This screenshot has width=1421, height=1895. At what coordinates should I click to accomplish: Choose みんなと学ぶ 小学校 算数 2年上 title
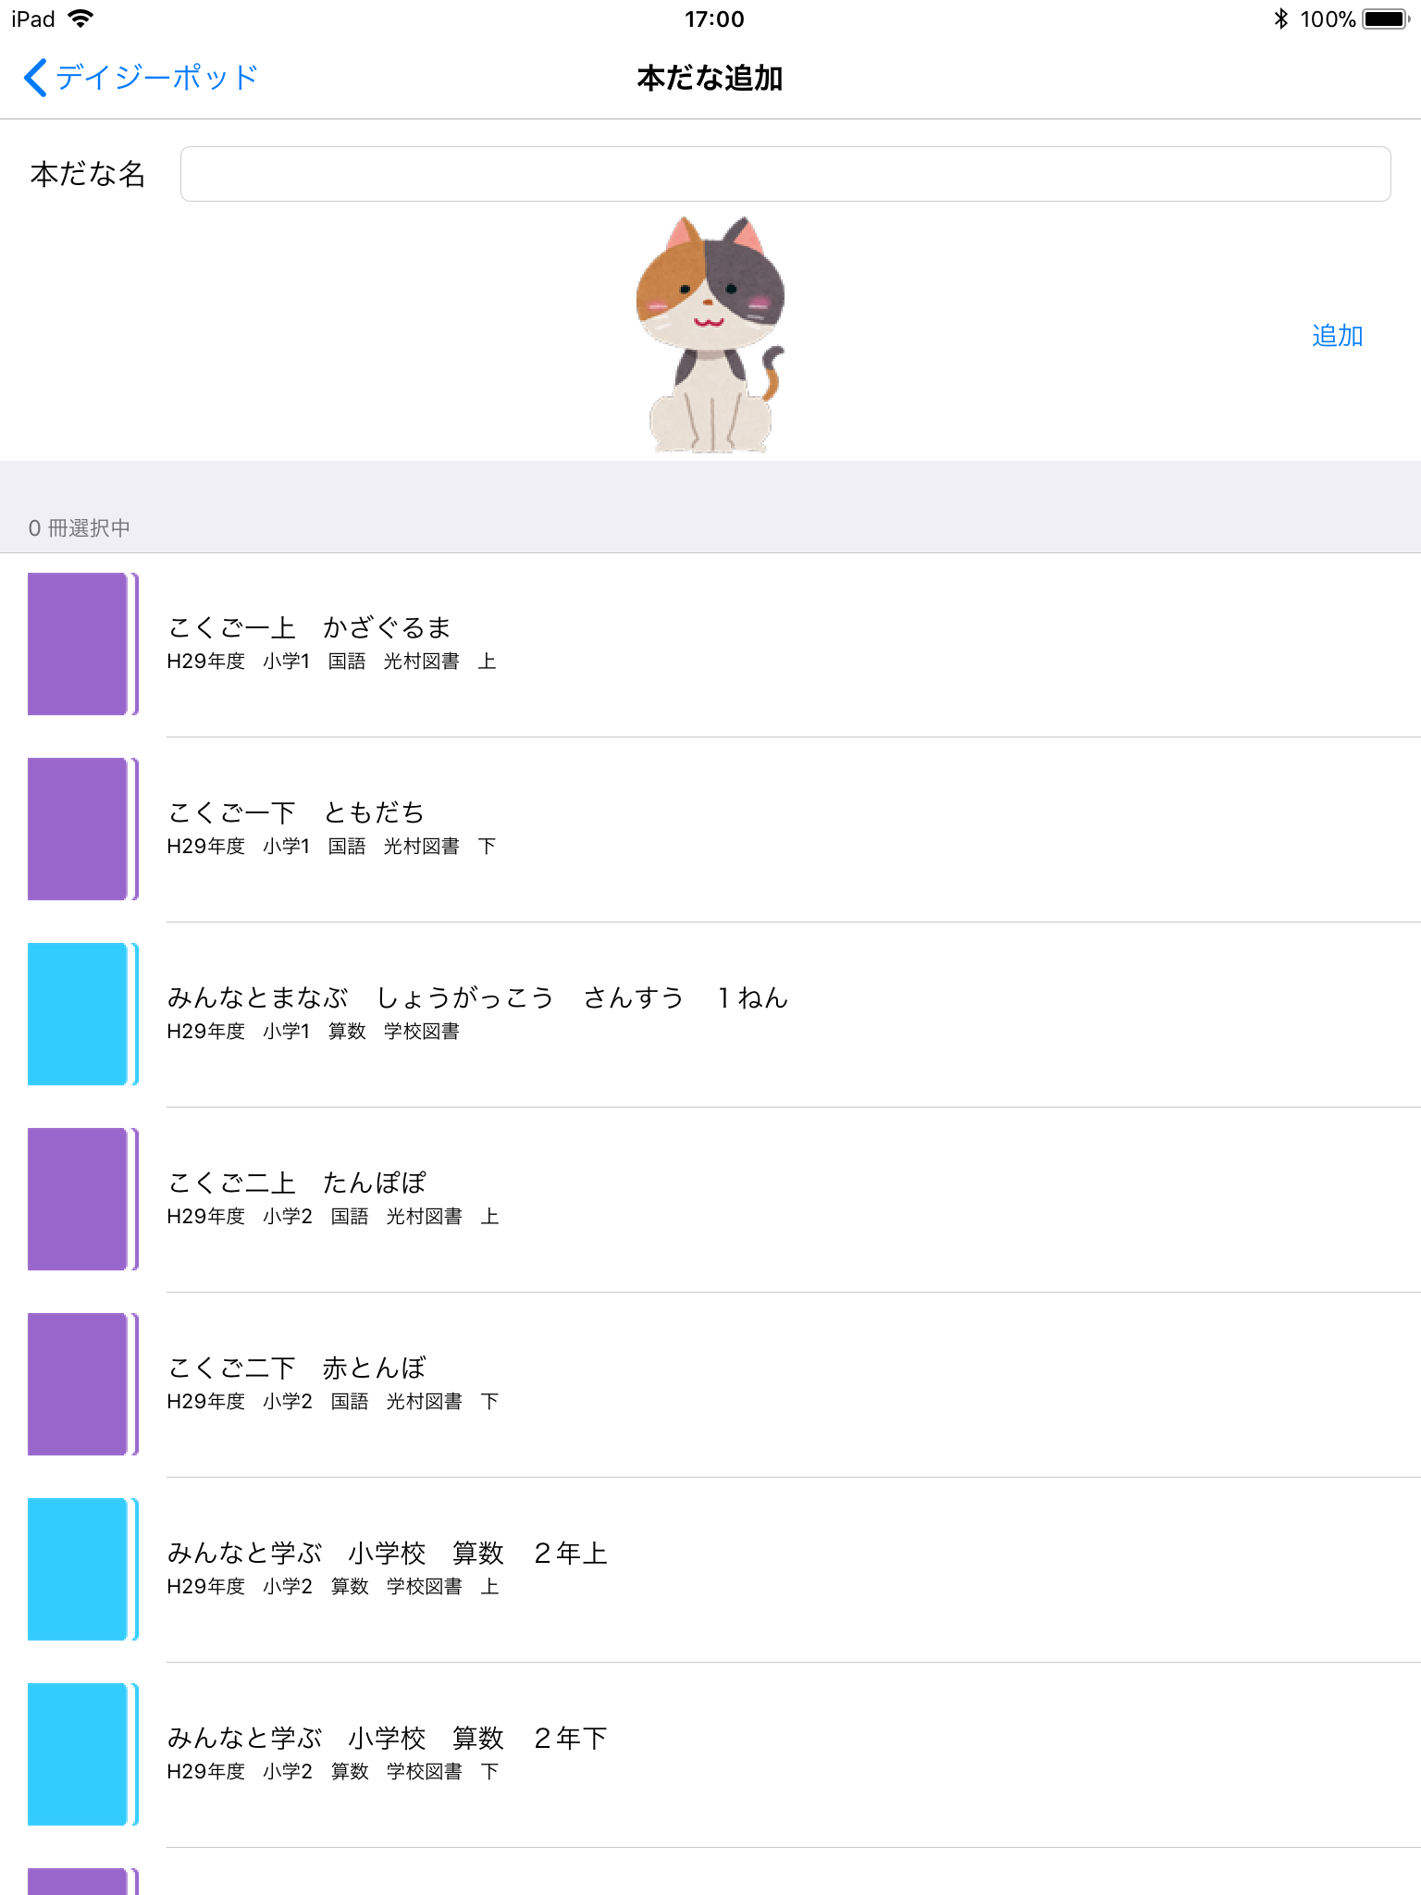tap(387, 1553)
